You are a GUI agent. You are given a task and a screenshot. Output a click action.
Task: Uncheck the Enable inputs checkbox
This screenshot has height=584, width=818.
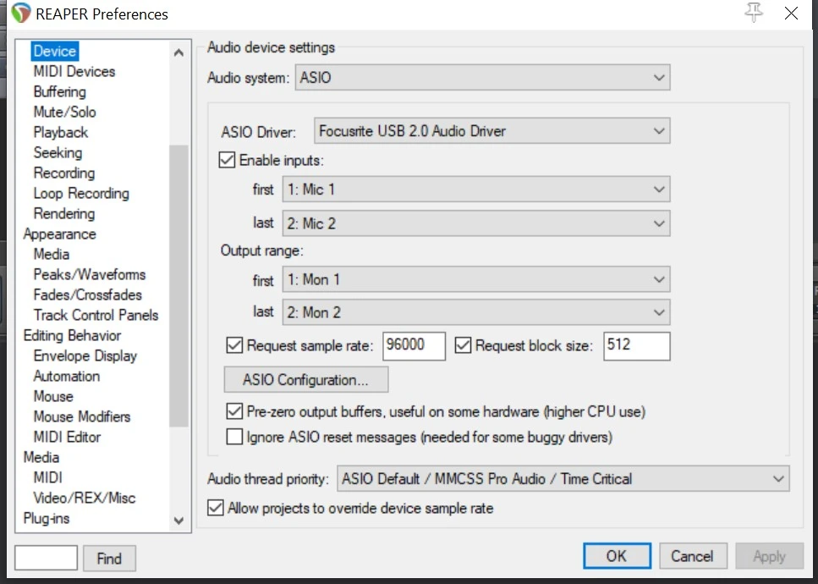227,159
